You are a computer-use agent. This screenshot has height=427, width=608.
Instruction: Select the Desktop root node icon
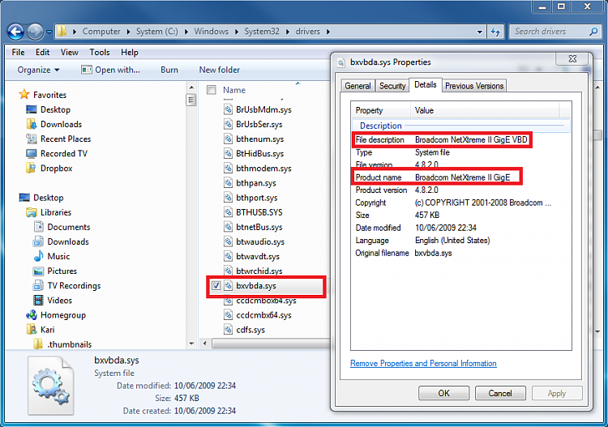[24, 198]
